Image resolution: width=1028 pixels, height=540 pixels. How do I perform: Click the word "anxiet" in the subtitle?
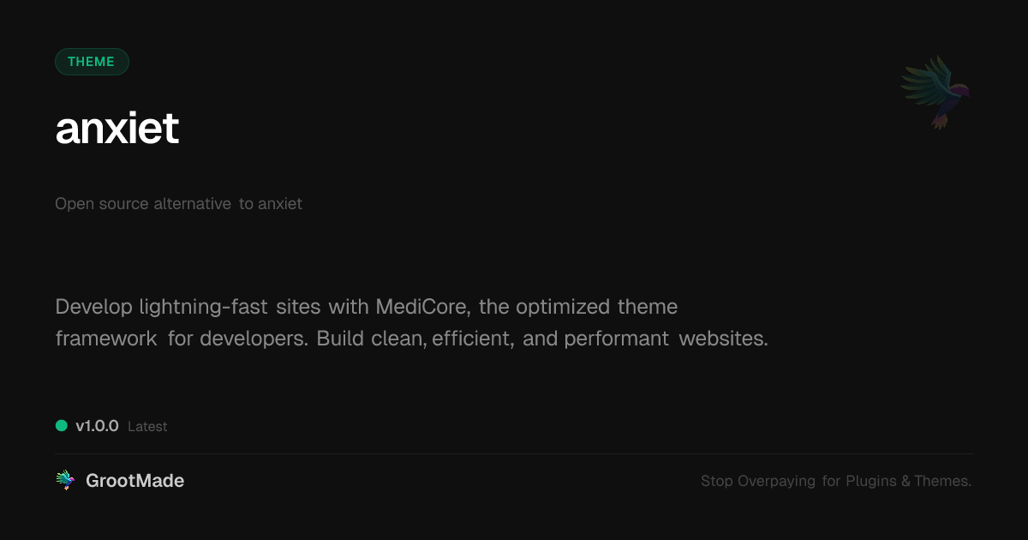(279, 204)
